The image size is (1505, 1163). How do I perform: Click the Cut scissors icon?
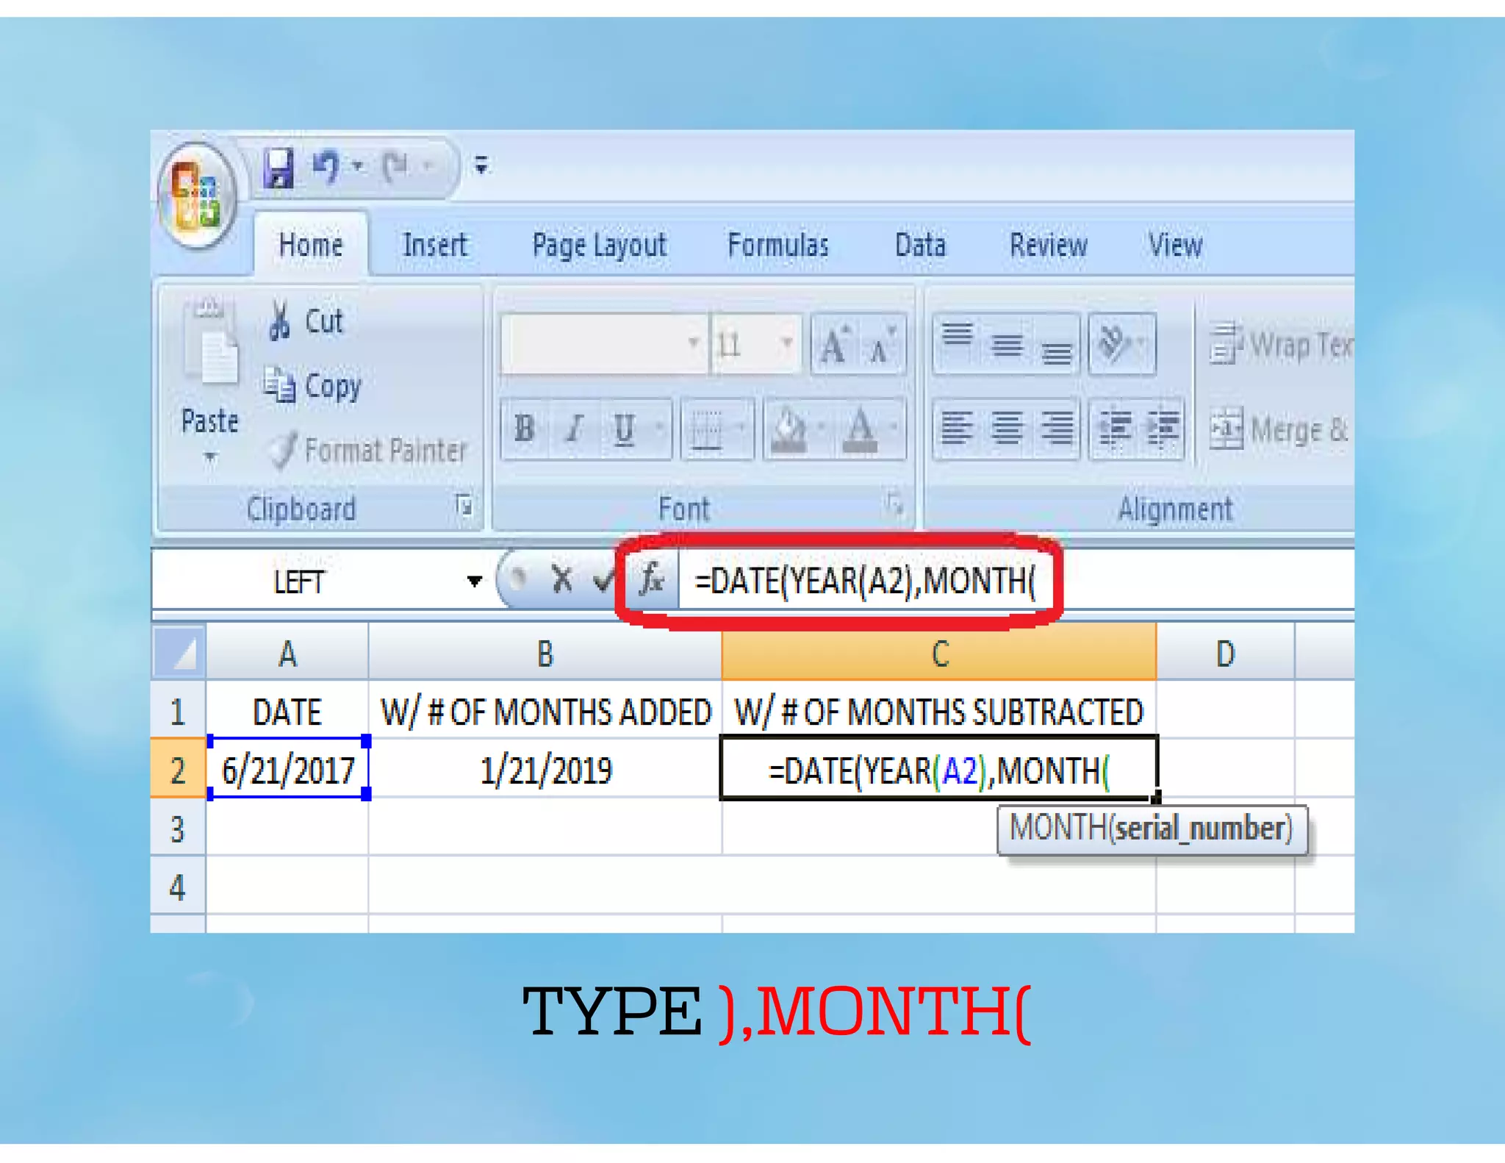(279, 321)
